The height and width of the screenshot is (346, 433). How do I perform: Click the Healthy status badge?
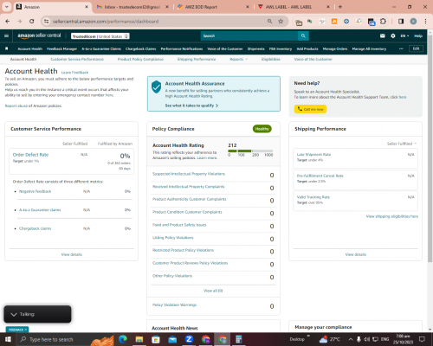[262, 129]
